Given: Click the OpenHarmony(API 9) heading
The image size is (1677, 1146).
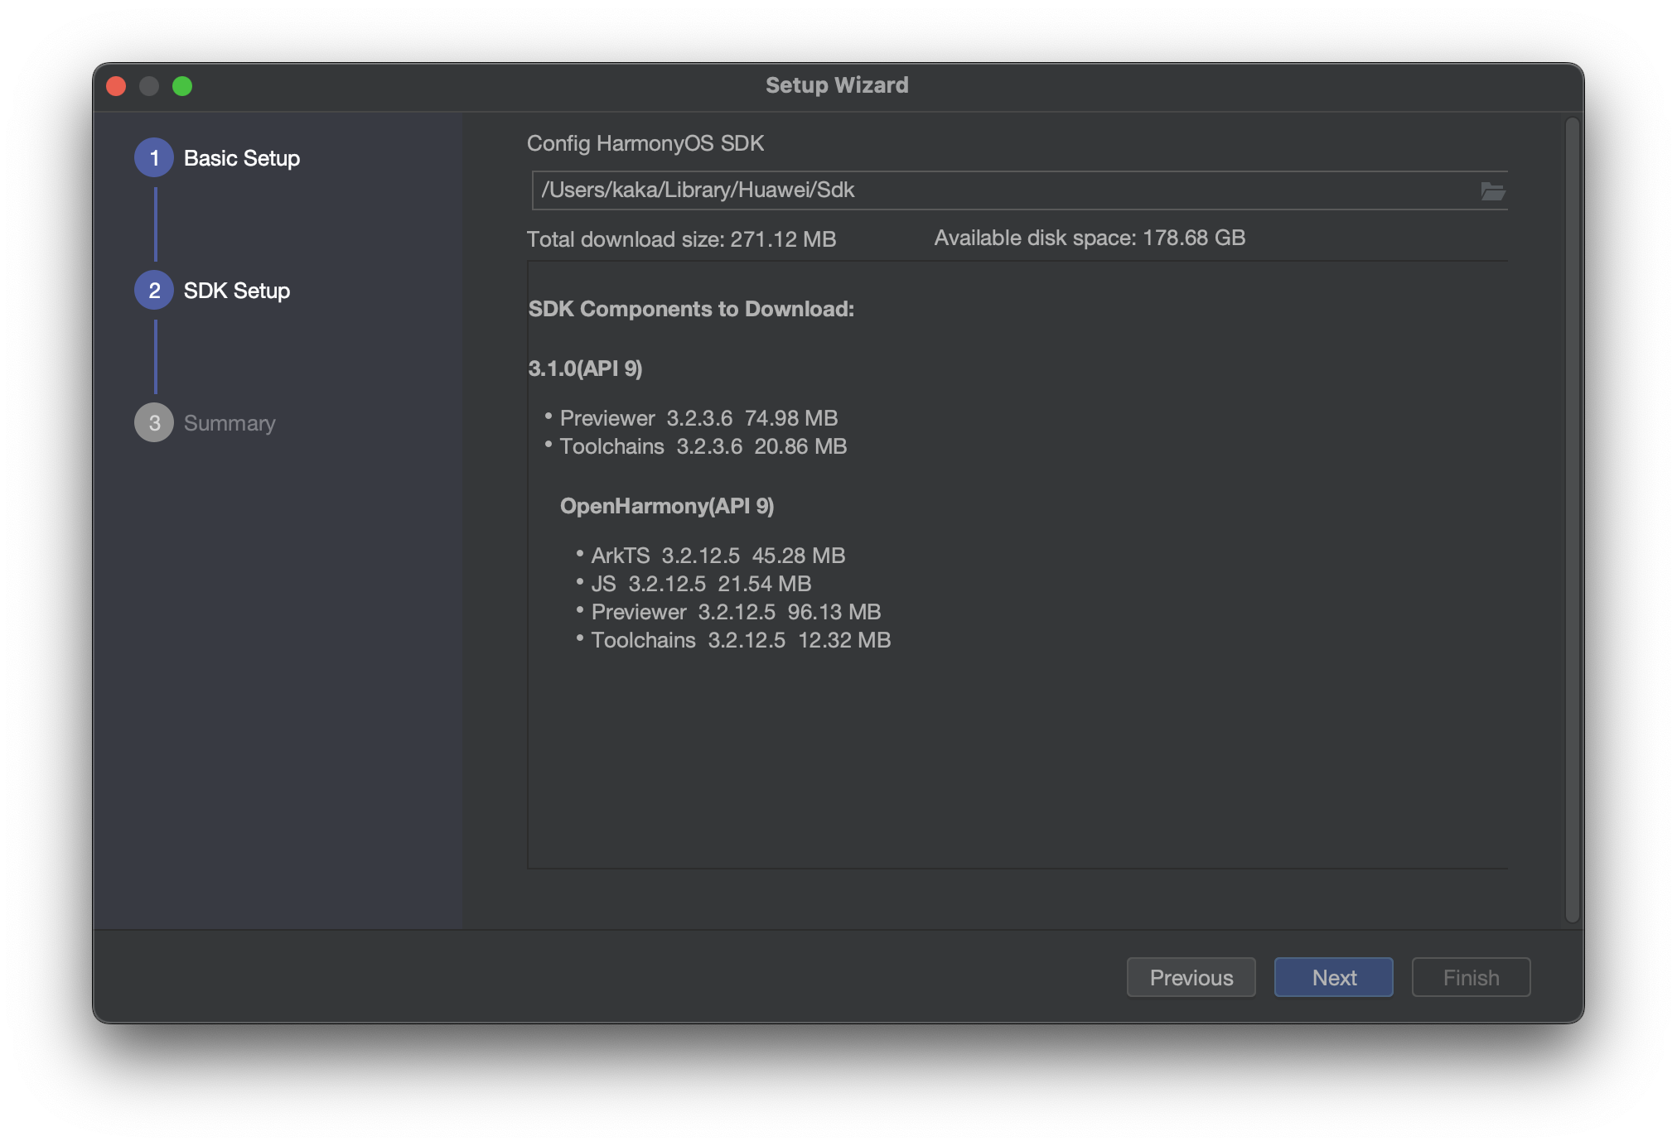Looking at the screenshot, I should [x=667, y=506].
